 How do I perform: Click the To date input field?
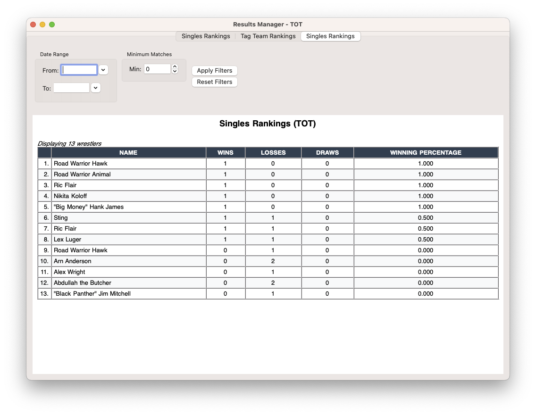[71, 88]
